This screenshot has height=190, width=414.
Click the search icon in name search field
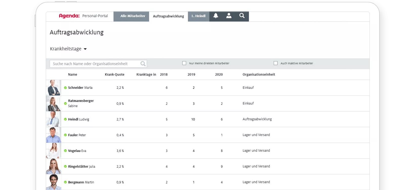pos(143,64)
